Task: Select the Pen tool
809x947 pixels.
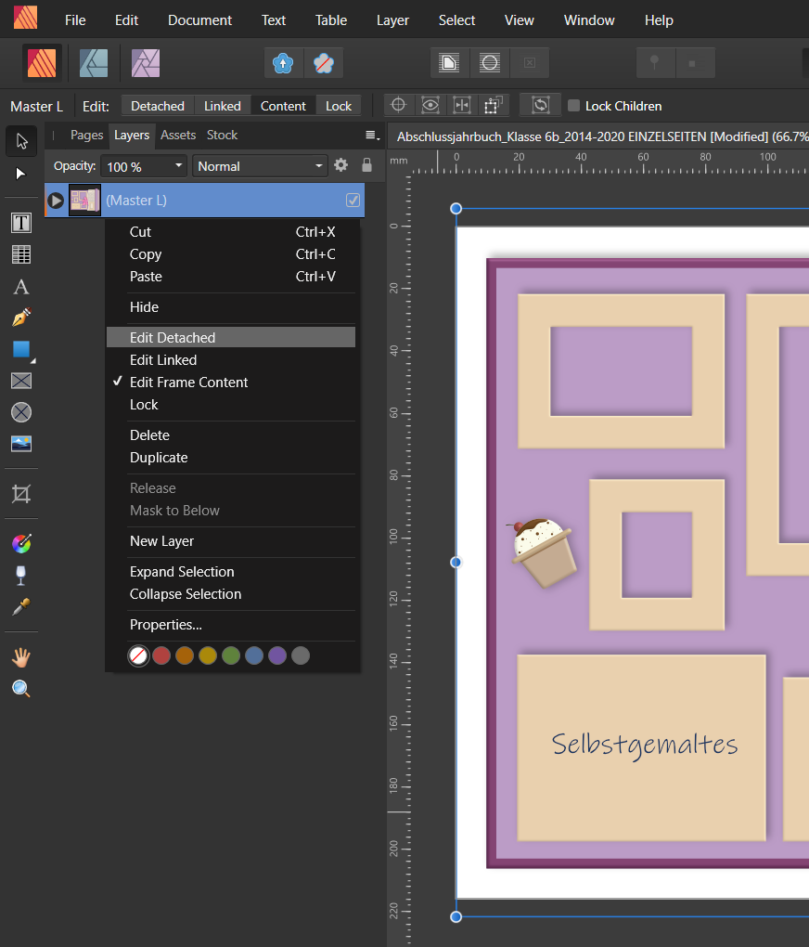Action: click(x=20, y=318)
